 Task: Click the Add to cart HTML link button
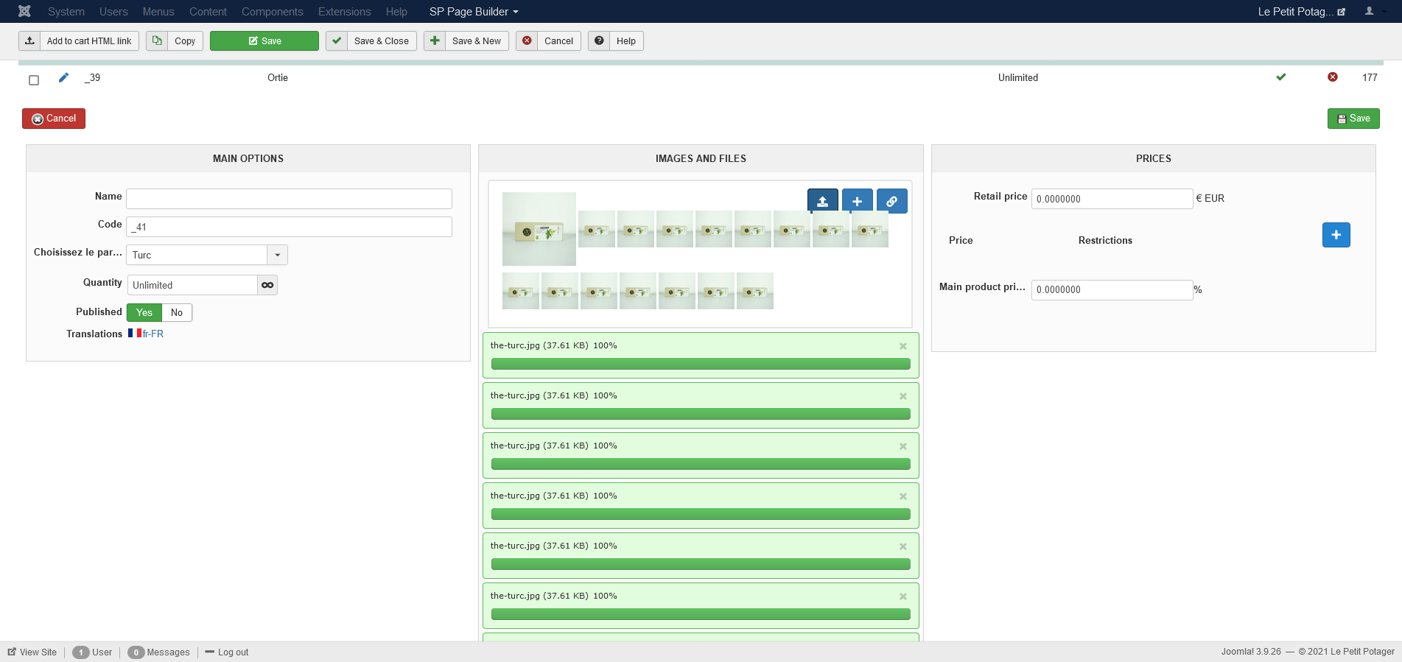click(x=79, y=41)
